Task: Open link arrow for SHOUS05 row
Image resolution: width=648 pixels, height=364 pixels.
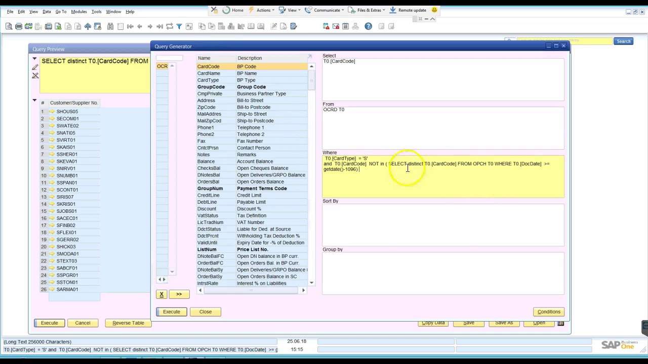Action: (x=52, y=111)
